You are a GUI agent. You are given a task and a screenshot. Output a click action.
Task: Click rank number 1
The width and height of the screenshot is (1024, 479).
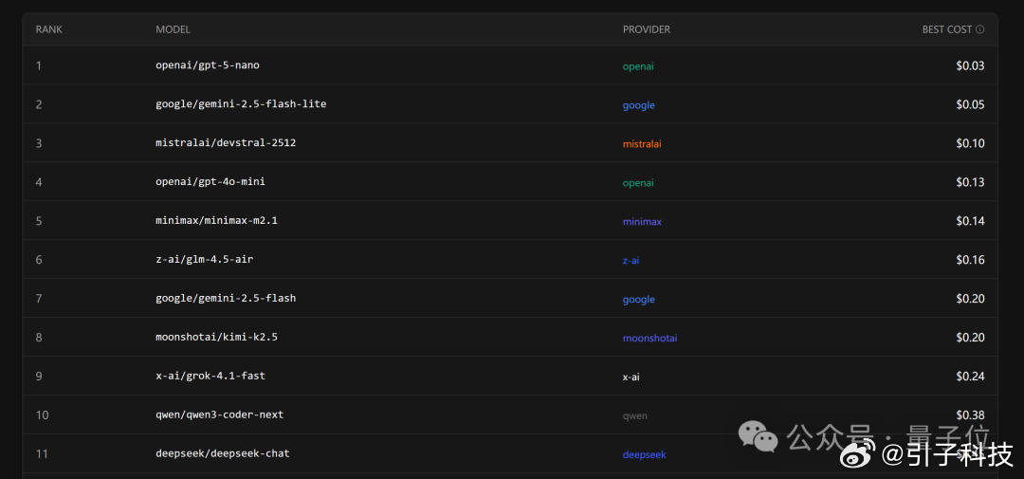tap(39, 65)
